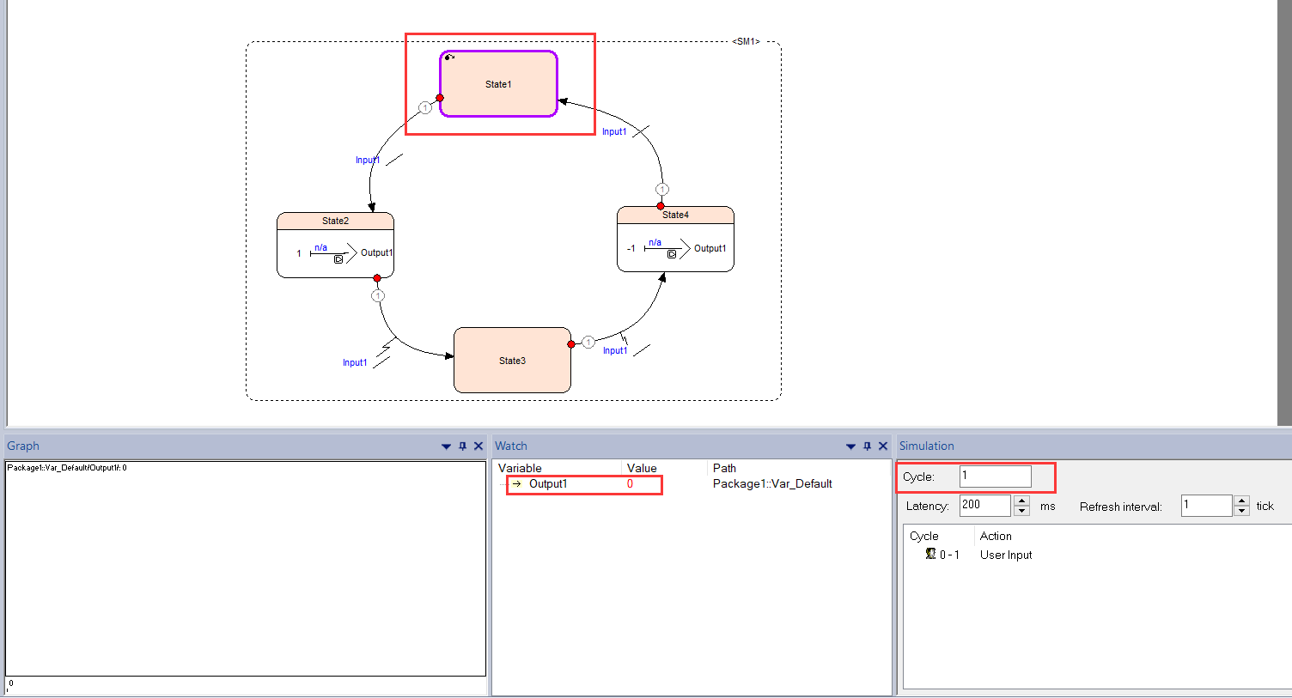Open the Graph panel options dropdown arrow
The width and height of the screenshot is (1292, 698).
[446, 446]
